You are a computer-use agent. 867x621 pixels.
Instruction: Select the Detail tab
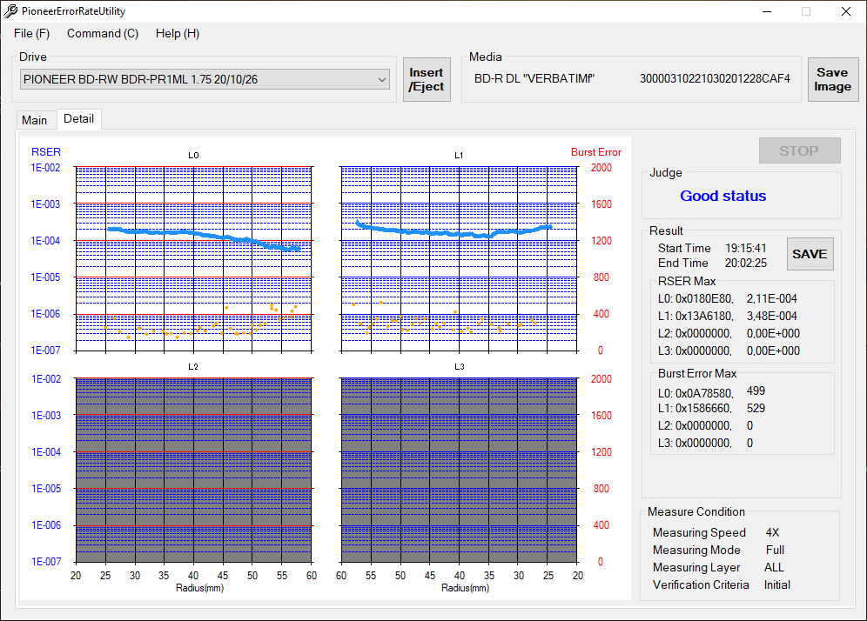pos(78,119)
